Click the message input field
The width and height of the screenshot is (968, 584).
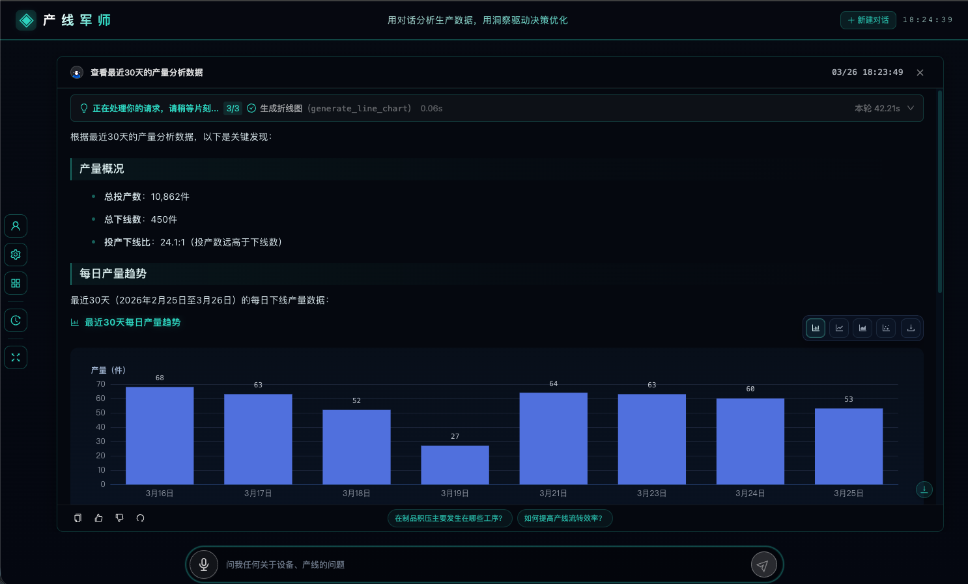[x=482, y=564]
